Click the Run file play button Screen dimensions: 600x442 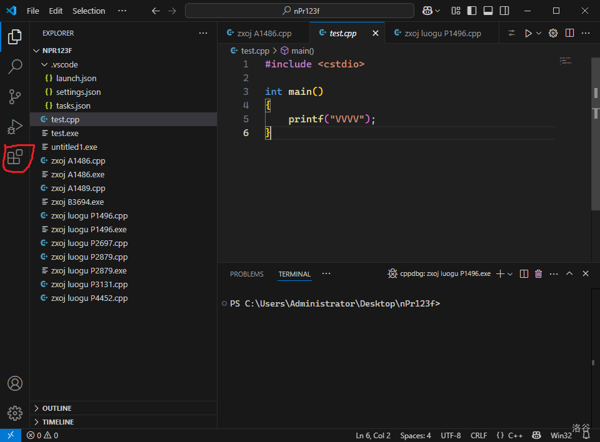click(528, 33)
